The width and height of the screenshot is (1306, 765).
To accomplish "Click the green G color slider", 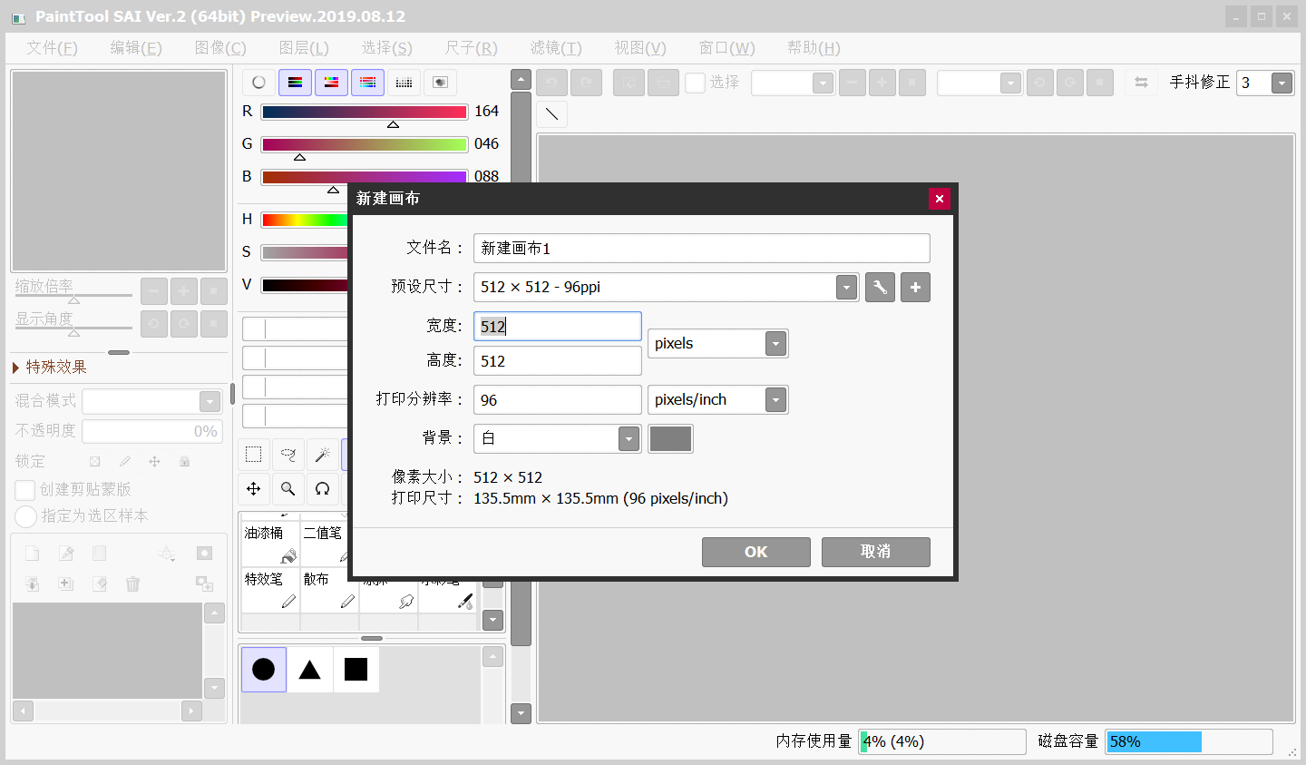I will [365, 144].
